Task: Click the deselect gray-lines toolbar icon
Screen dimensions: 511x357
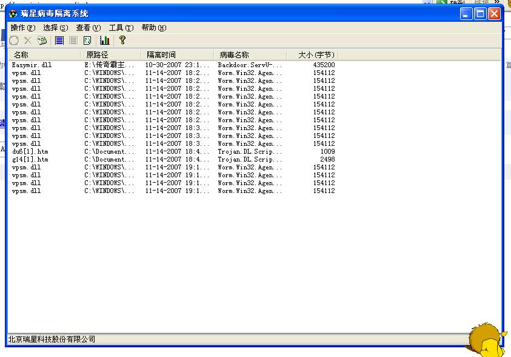Action: [73, 41]
